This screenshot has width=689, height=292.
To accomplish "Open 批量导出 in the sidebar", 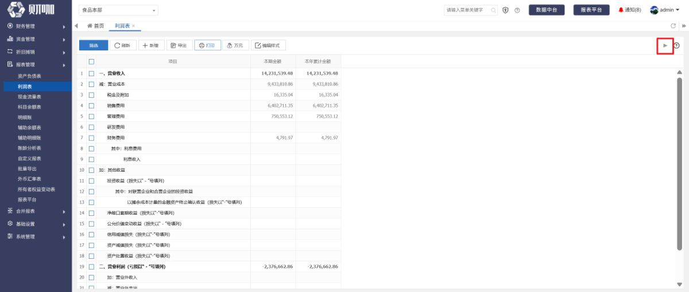I will [27, 168].
